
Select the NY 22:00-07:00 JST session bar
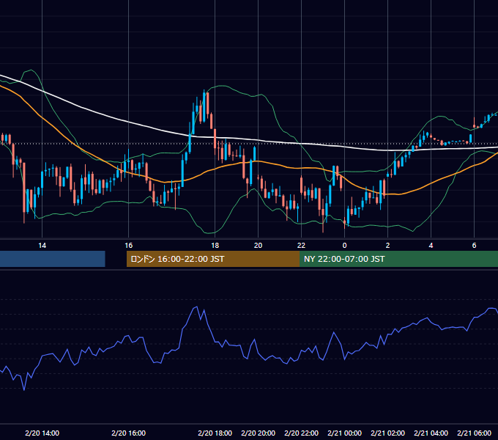tap(398, 259)
